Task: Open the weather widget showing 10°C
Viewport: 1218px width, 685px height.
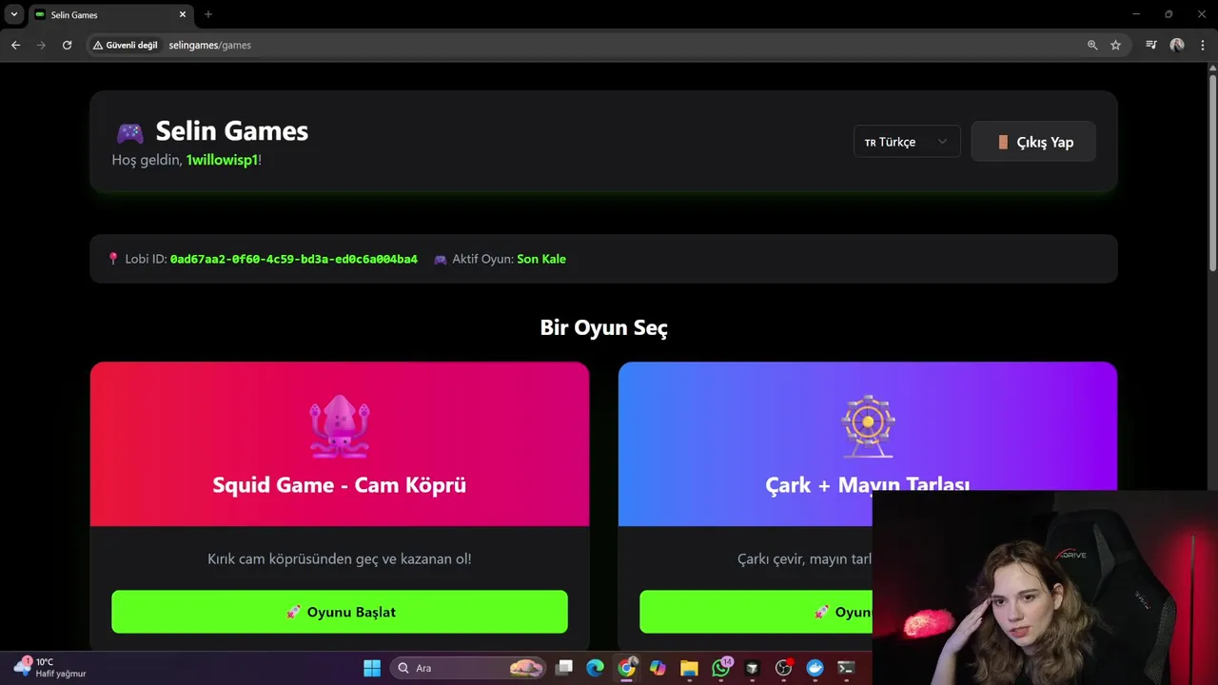Action: pos(49,667)
